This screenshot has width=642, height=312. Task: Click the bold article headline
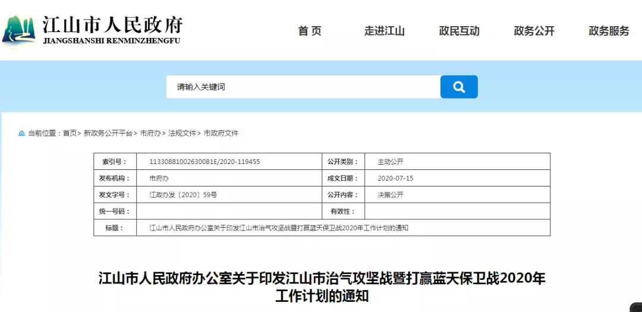pos(322,286)
